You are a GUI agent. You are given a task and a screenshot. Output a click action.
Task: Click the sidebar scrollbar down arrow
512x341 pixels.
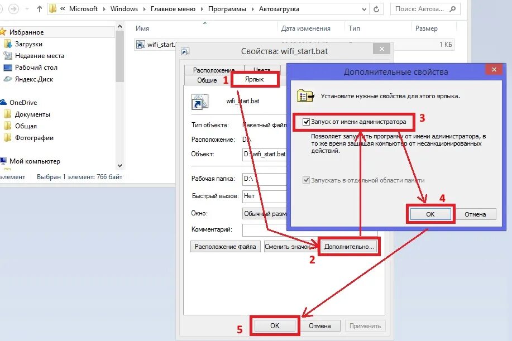(119, 165)
